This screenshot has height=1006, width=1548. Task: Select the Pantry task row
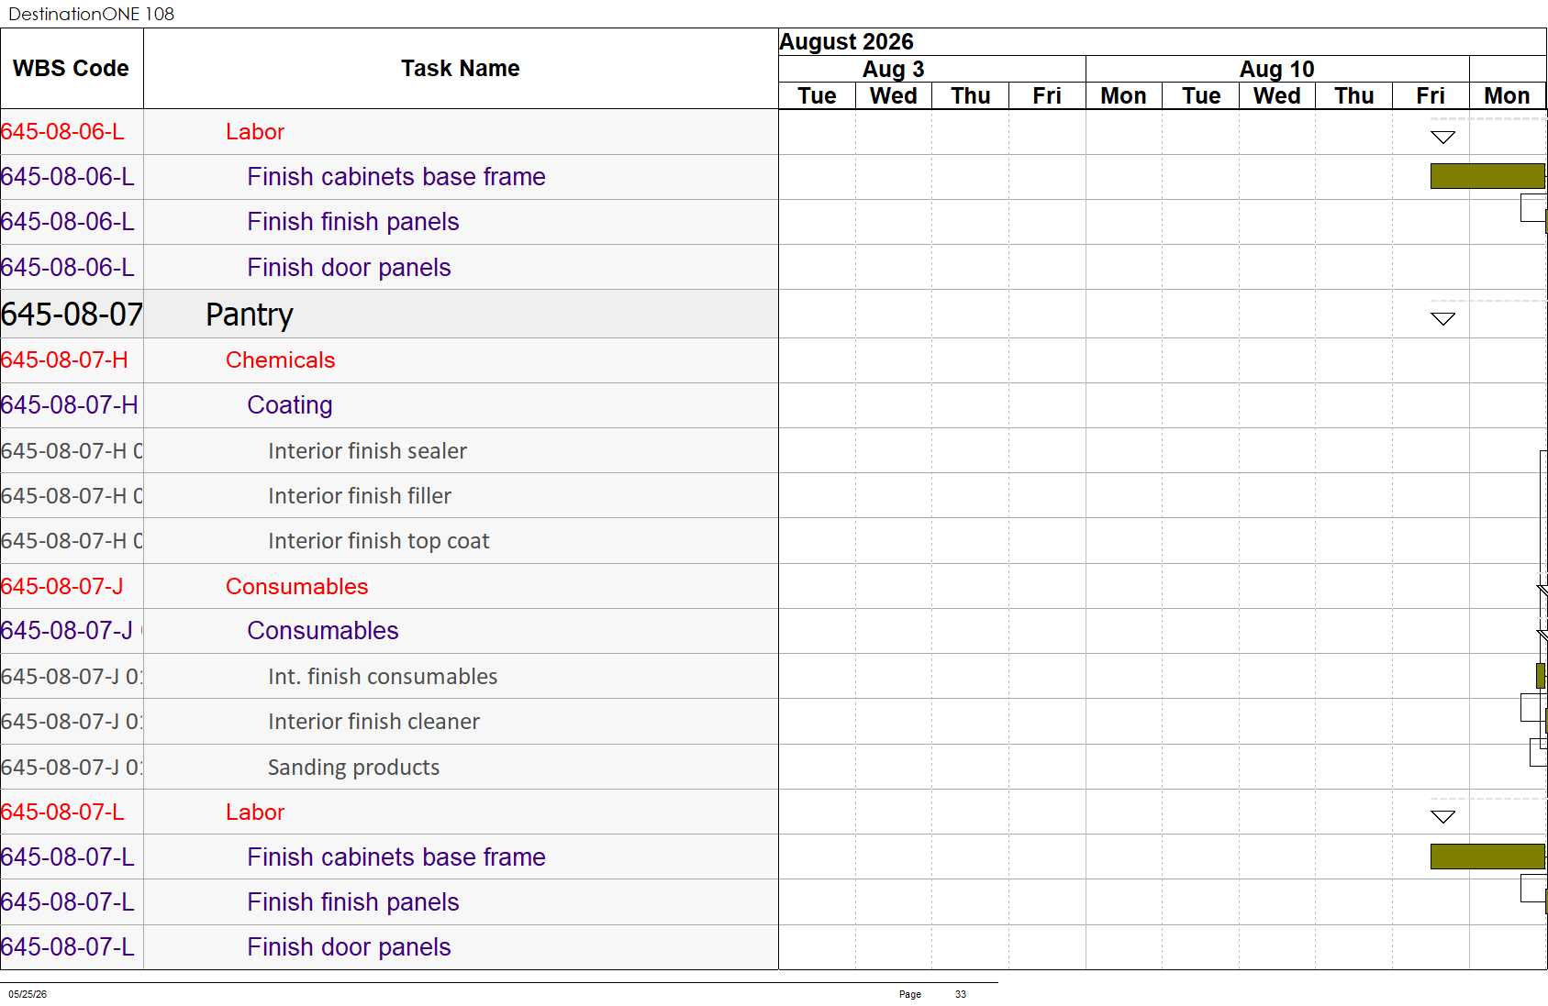coord(389,315)
